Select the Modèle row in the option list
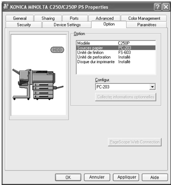 [116, 43]
